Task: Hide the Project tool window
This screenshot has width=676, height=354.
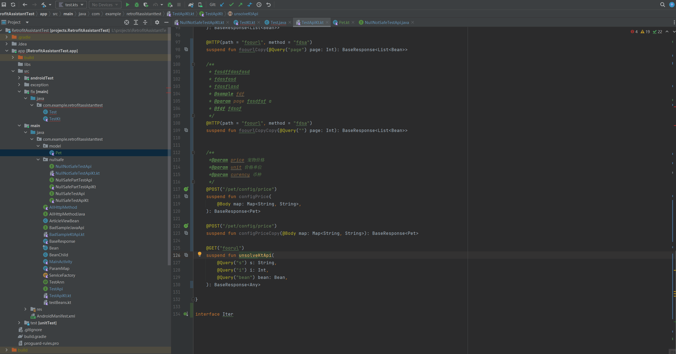Action: [166, 22]
